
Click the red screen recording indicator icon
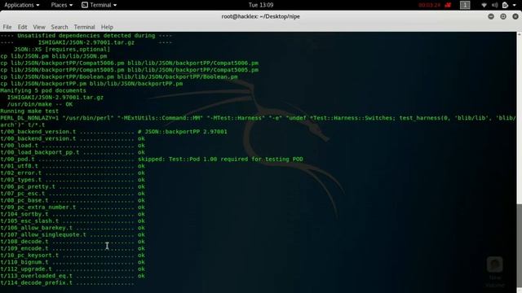(448, 5)
